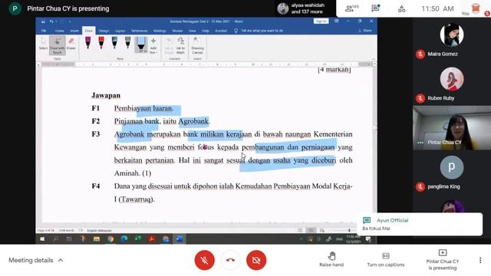Click panglima King participant avatar
The width and height of the screenshot is (491, 276).
point(452,167)
